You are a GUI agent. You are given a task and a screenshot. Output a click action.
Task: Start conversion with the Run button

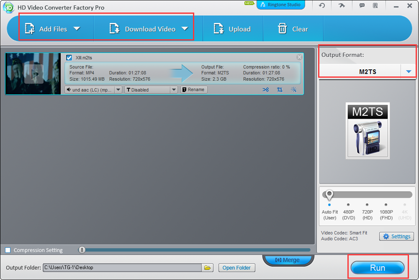(x=377, y=267)
